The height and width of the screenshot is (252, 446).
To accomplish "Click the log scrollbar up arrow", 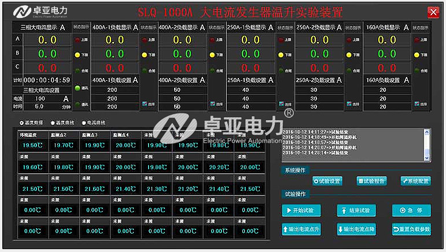I will point(427,132).
